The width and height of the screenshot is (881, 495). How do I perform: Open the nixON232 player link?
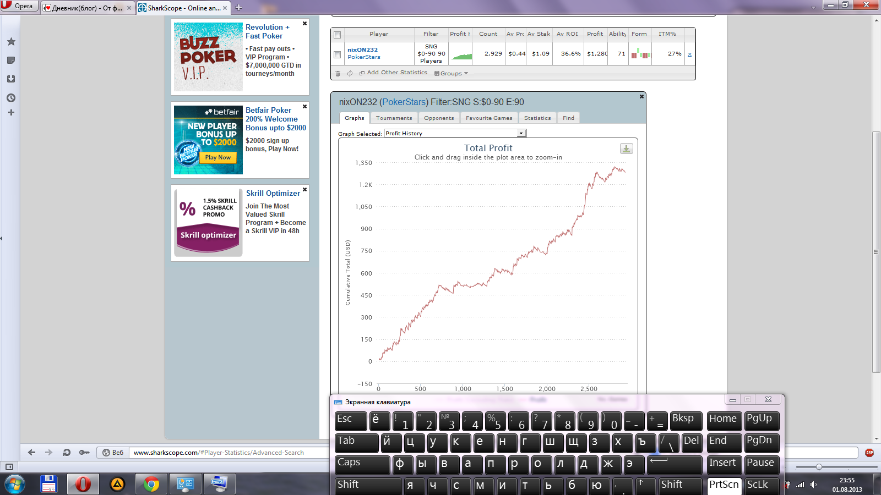[362, 50]
